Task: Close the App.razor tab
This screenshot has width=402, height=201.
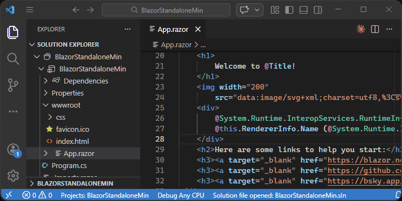Action: pos(198,30)
